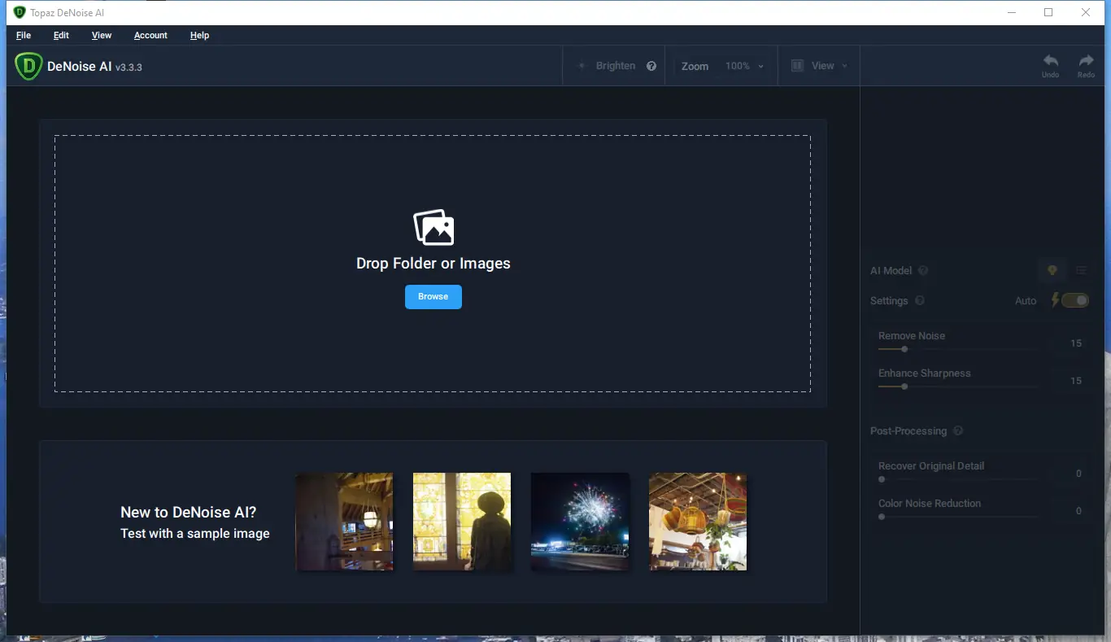
Task: Maximize the Topaz DeNoise AI window
Action: (x=1048, y=12)
